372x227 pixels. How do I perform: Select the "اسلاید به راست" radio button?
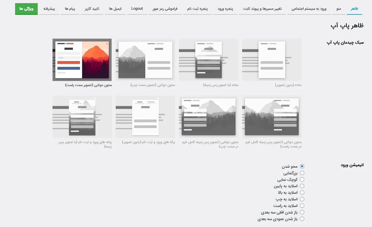302,206
